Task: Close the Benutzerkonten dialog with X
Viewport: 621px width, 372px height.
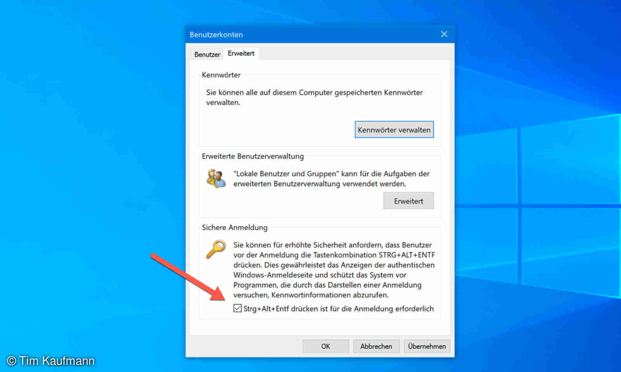Action: 444,34
